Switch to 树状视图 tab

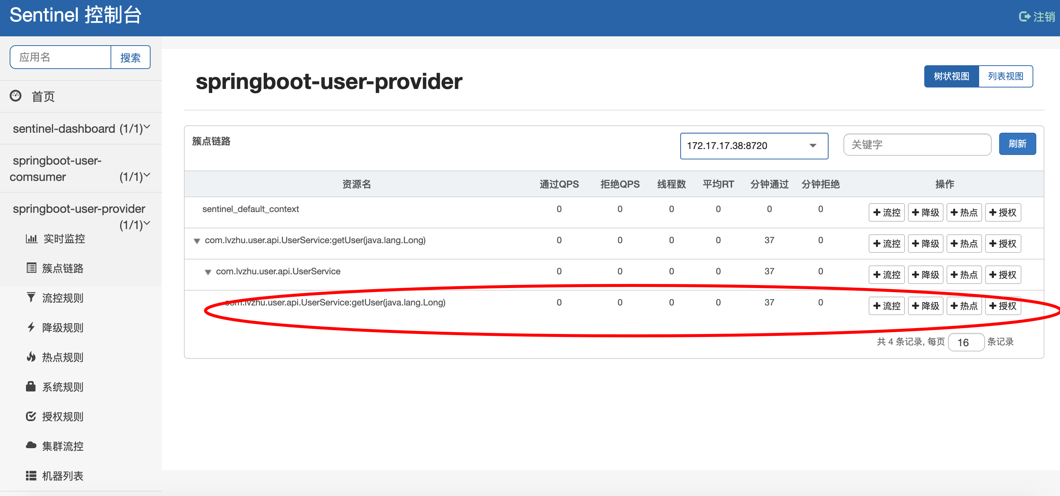click(951, 76)
